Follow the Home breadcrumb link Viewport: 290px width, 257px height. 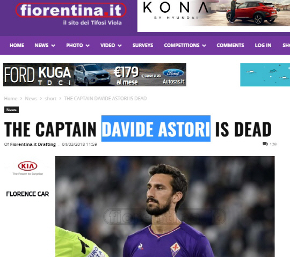click(11, 99)
